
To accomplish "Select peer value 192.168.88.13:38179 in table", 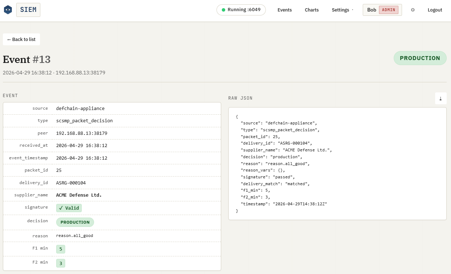I will [x=81, y=133].
